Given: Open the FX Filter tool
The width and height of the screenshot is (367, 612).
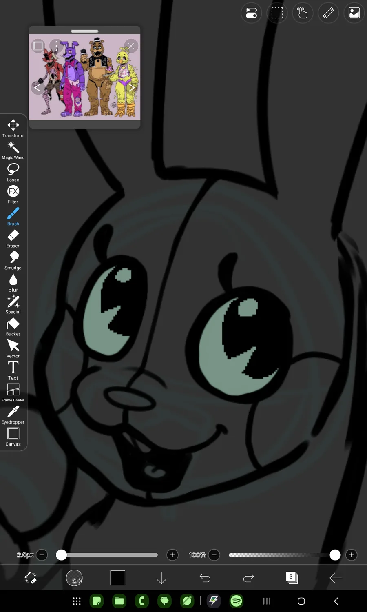Looking at the screenshot, I should pos(13,194).
